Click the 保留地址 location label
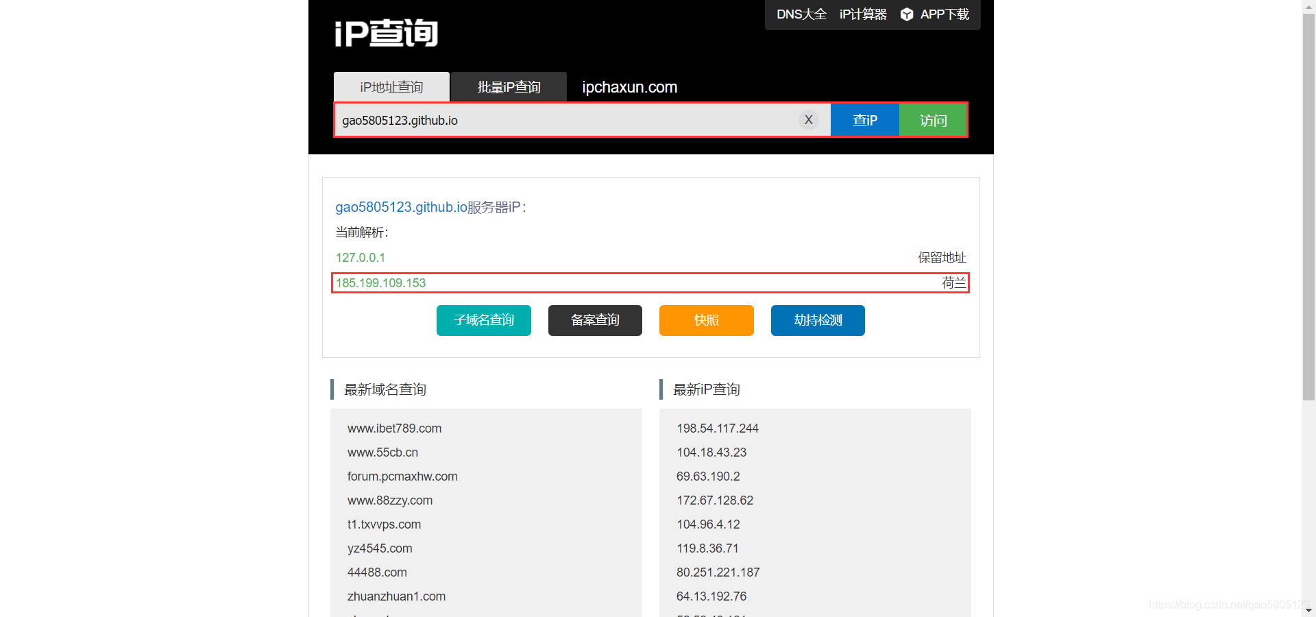 tap(942, 258)
